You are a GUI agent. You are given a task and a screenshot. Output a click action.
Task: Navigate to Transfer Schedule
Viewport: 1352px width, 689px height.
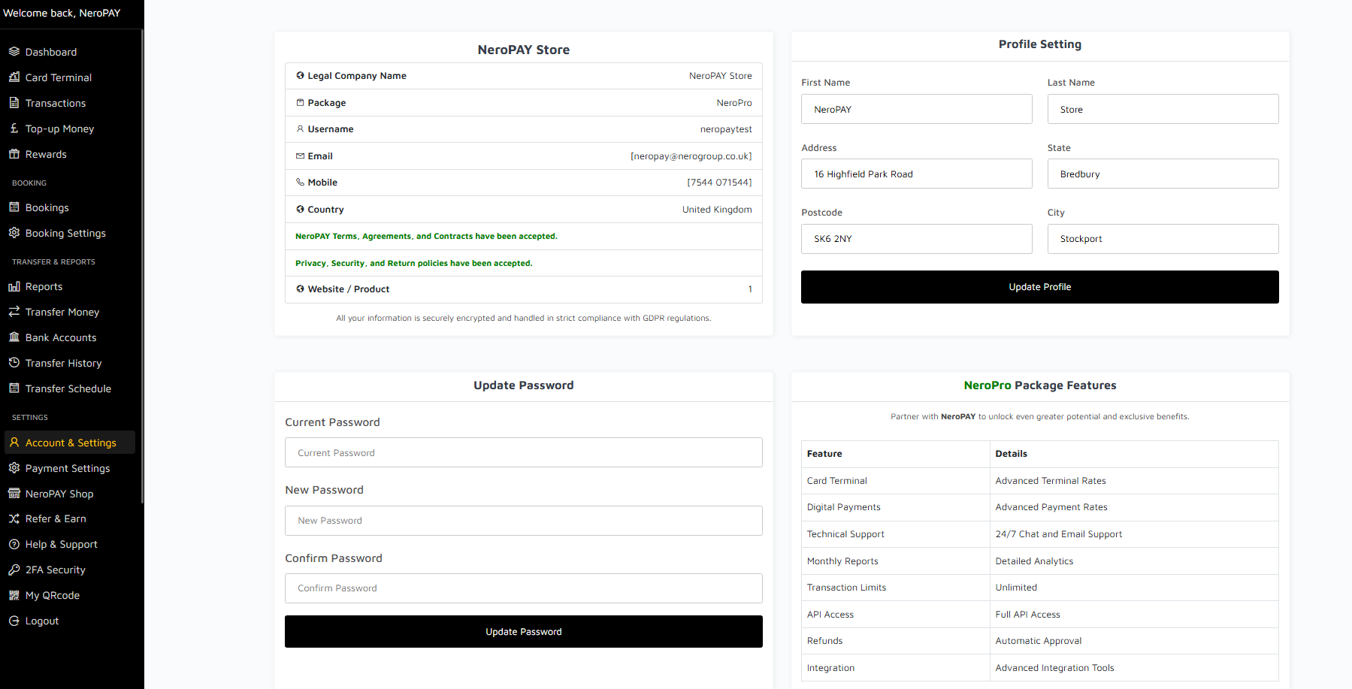click(x=68, y=388)
